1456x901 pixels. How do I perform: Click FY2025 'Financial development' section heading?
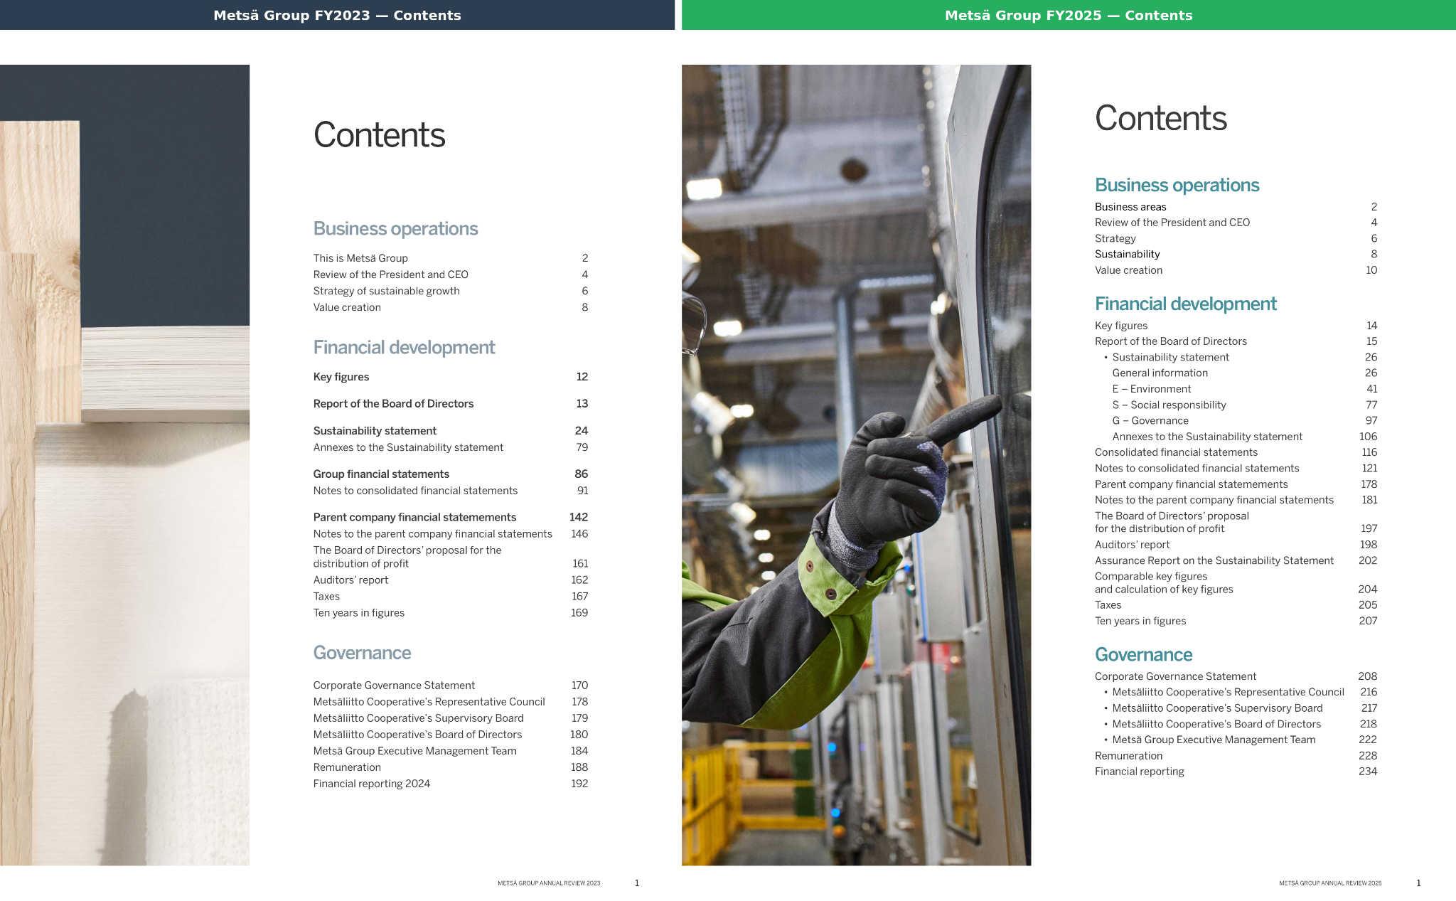[1185, 304]
